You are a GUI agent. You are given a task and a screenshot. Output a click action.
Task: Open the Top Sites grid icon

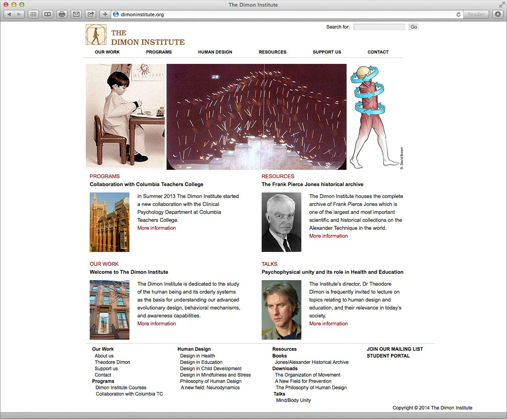(33, 14)
